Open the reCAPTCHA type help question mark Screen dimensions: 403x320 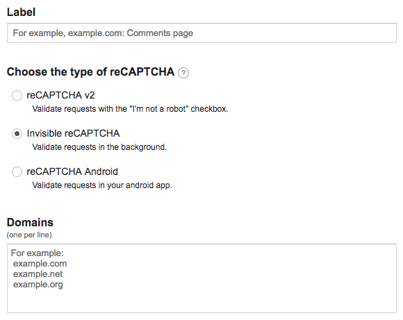coord(183,73)
